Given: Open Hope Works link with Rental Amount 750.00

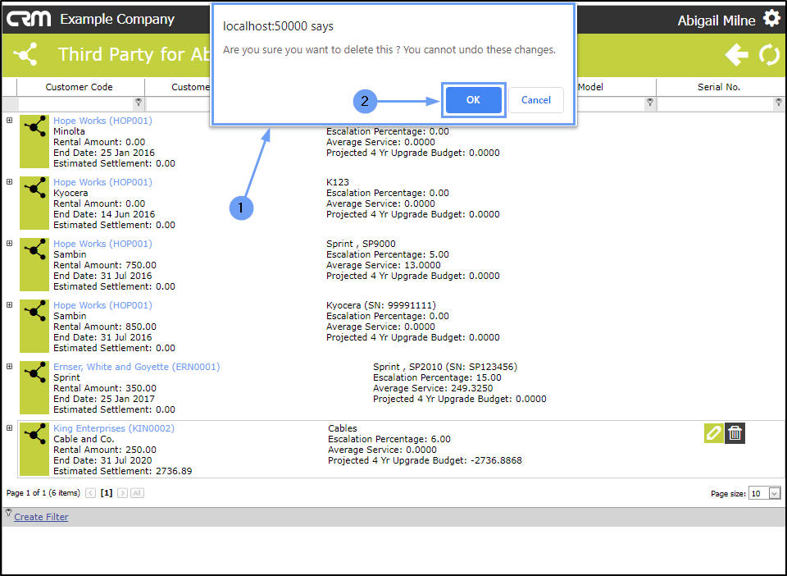Looking at the screenshot, I should pyautogui.click(x=103, y=244).
